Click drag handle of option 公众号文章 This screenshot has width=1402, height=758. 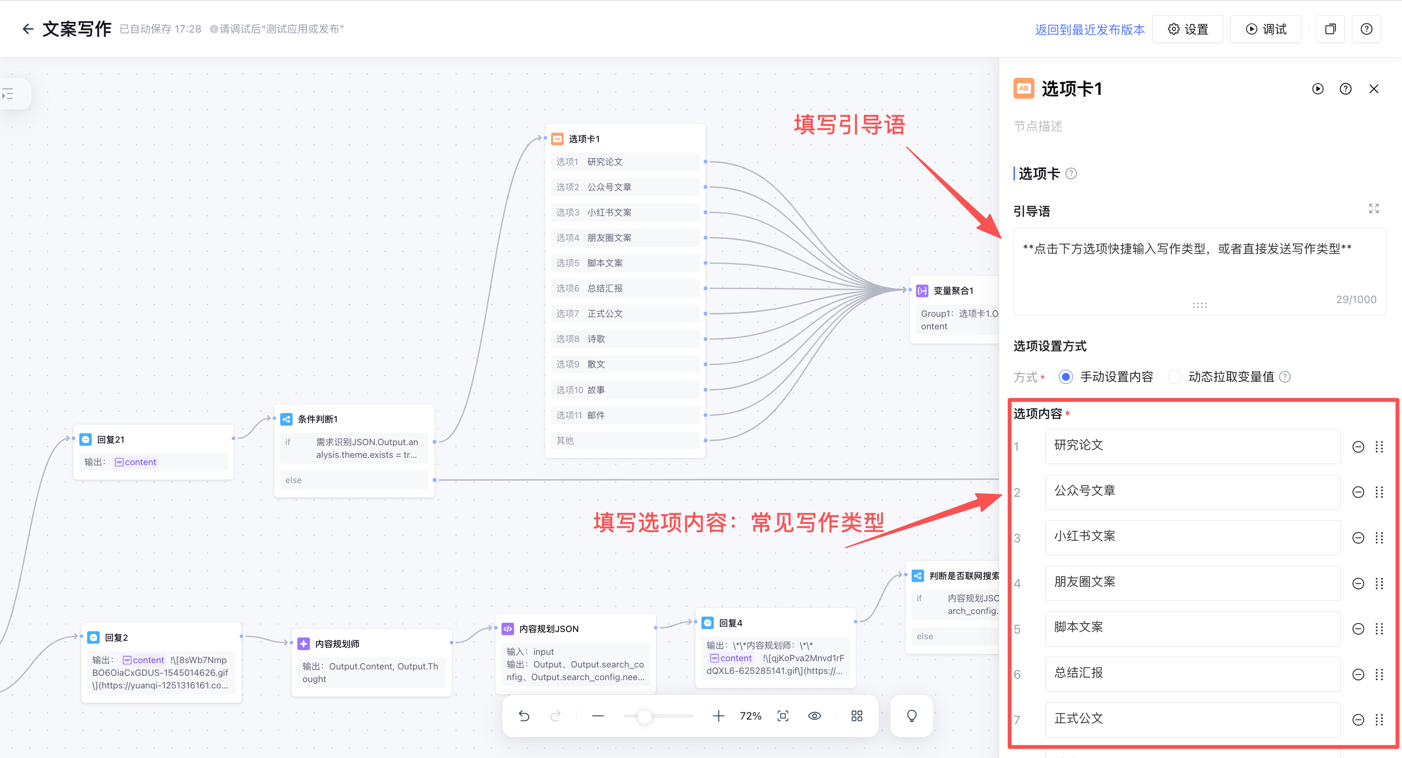click(x=1379, y=492)
